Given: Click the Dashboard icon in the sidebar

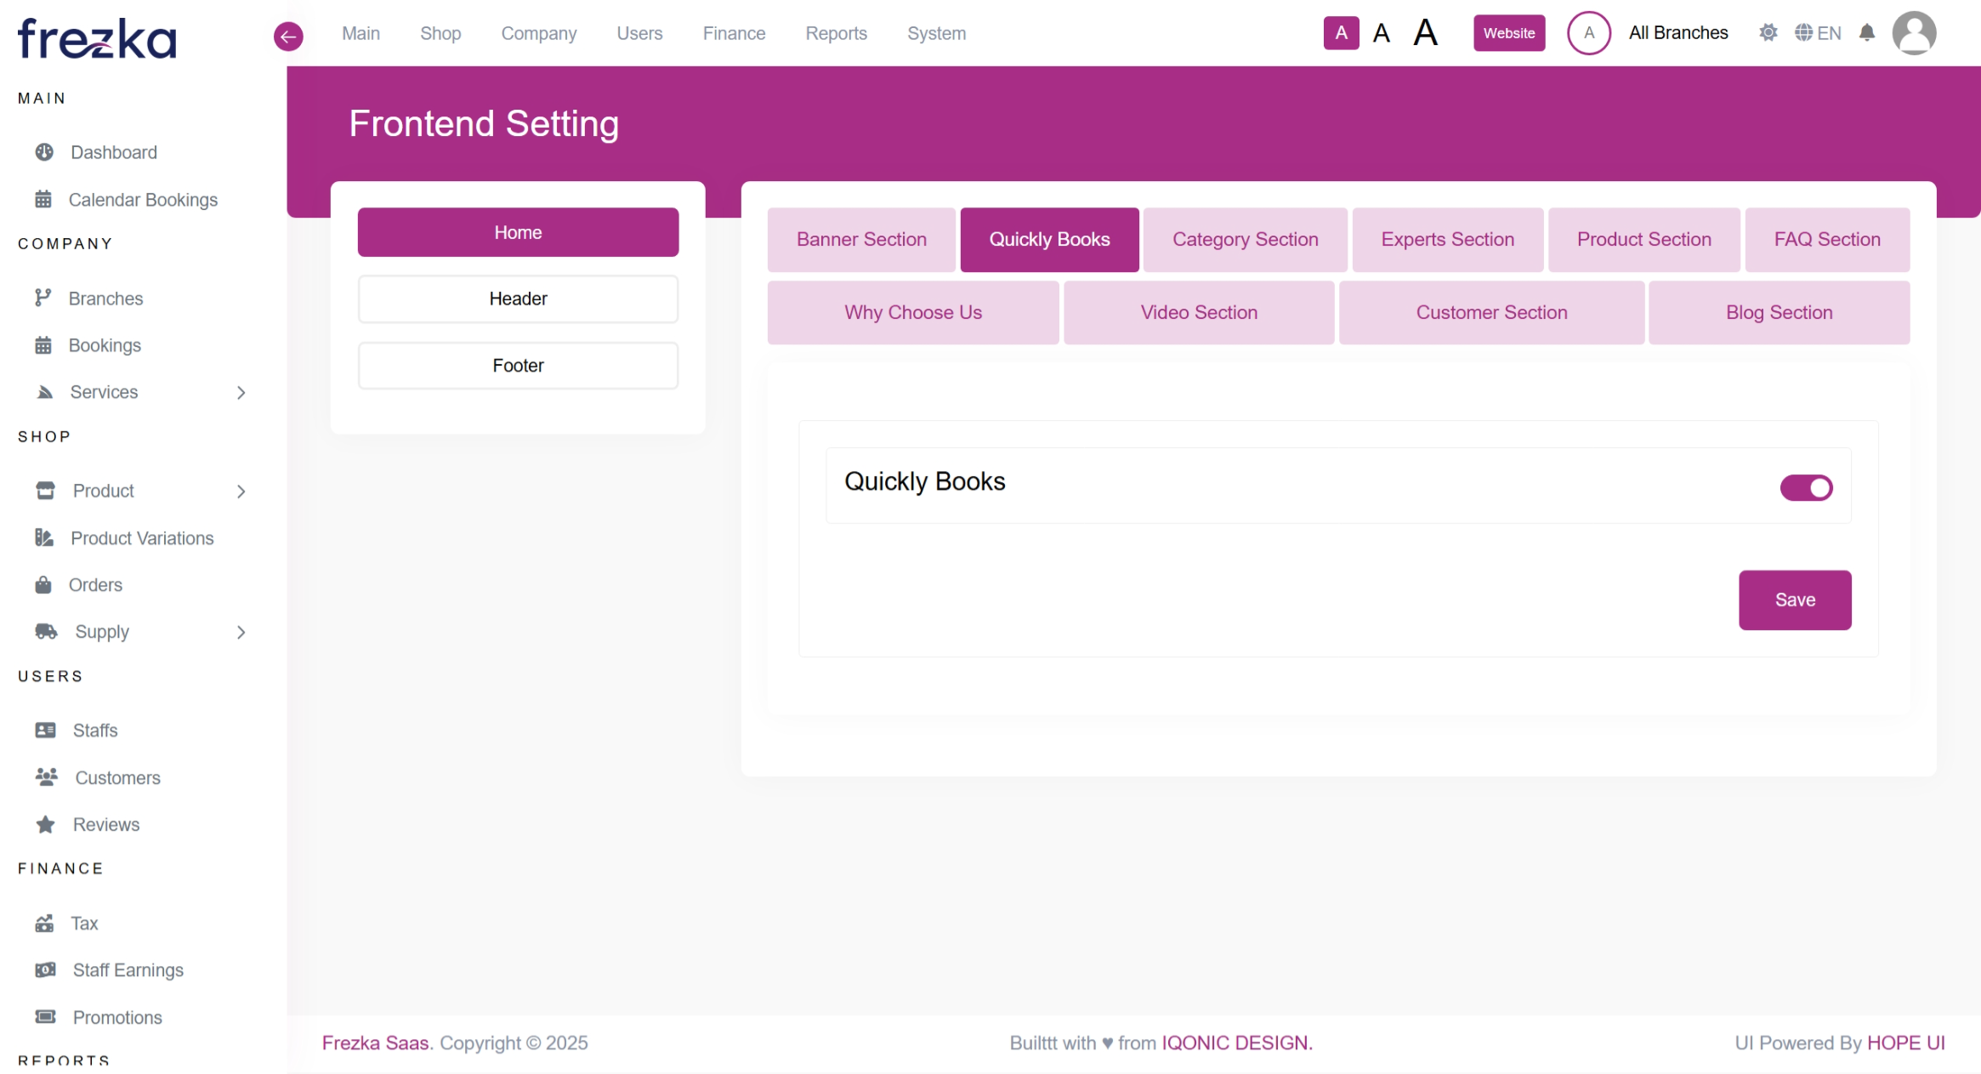Looking at the screenshot, I should (x=44, y=152).
